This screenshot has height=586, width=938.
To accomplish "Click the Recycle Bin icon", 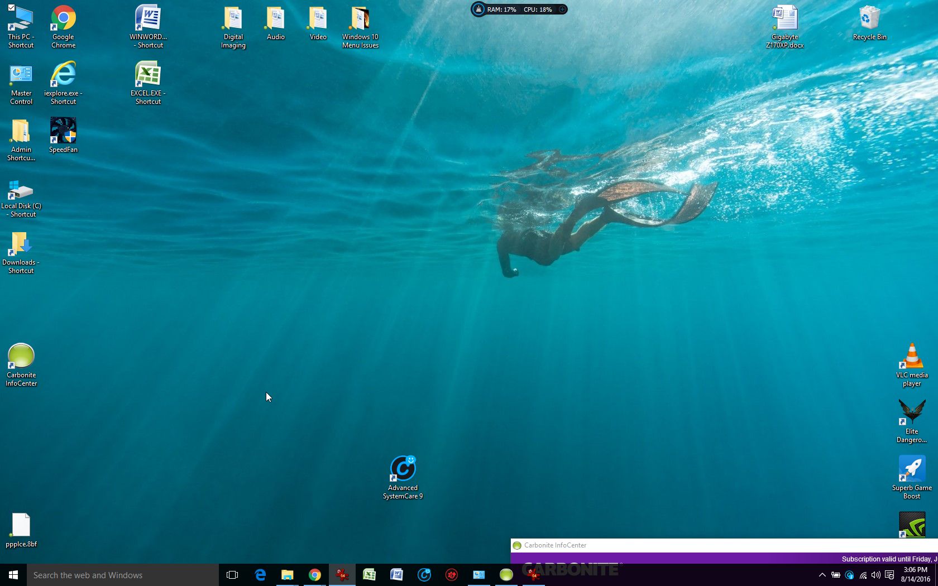I will click(869, 19).
